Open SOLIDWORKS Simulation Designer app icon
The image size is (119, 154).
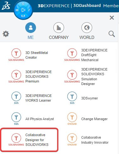72,76
